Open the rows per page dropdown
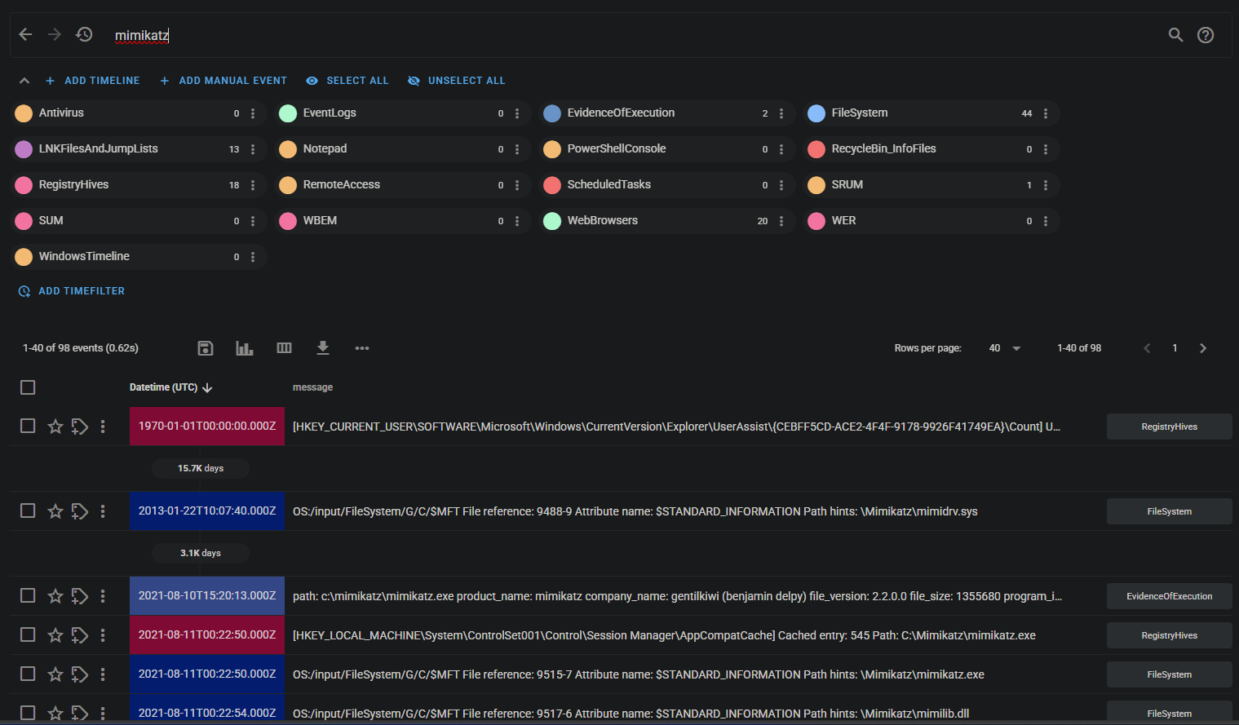 click(x=1005, y=348)
